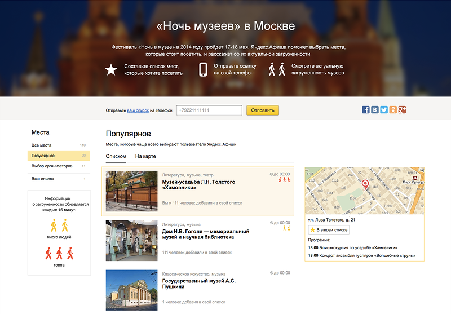Click the Pushkin museum building photo
Image resolution: width=451 pixels, height=314 pixels.
pyautogui.click(x=131, y=290)
